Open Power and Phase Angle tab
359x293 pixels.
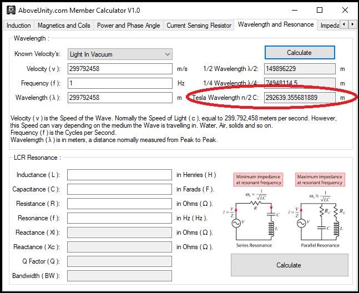coord(128,26)
